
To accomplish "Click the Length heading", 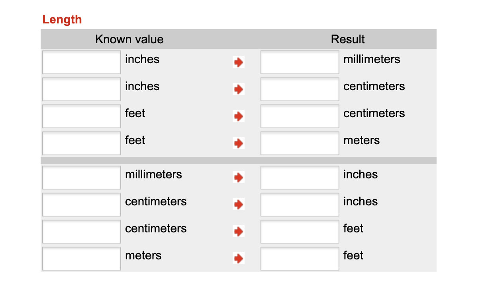I will (x=62, y=19).
